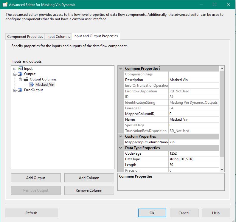The image size is (236, 222).
Task: Collapse the Custom Properties section
Action: pyautogui.click(x=121, y=136)
